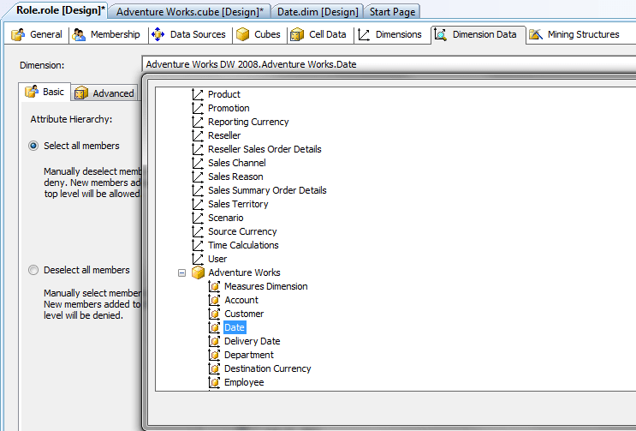Viewport: 636px width, 431px height.
Task: Click the Basic subtab icon
Action: click(x=32, y=92)
